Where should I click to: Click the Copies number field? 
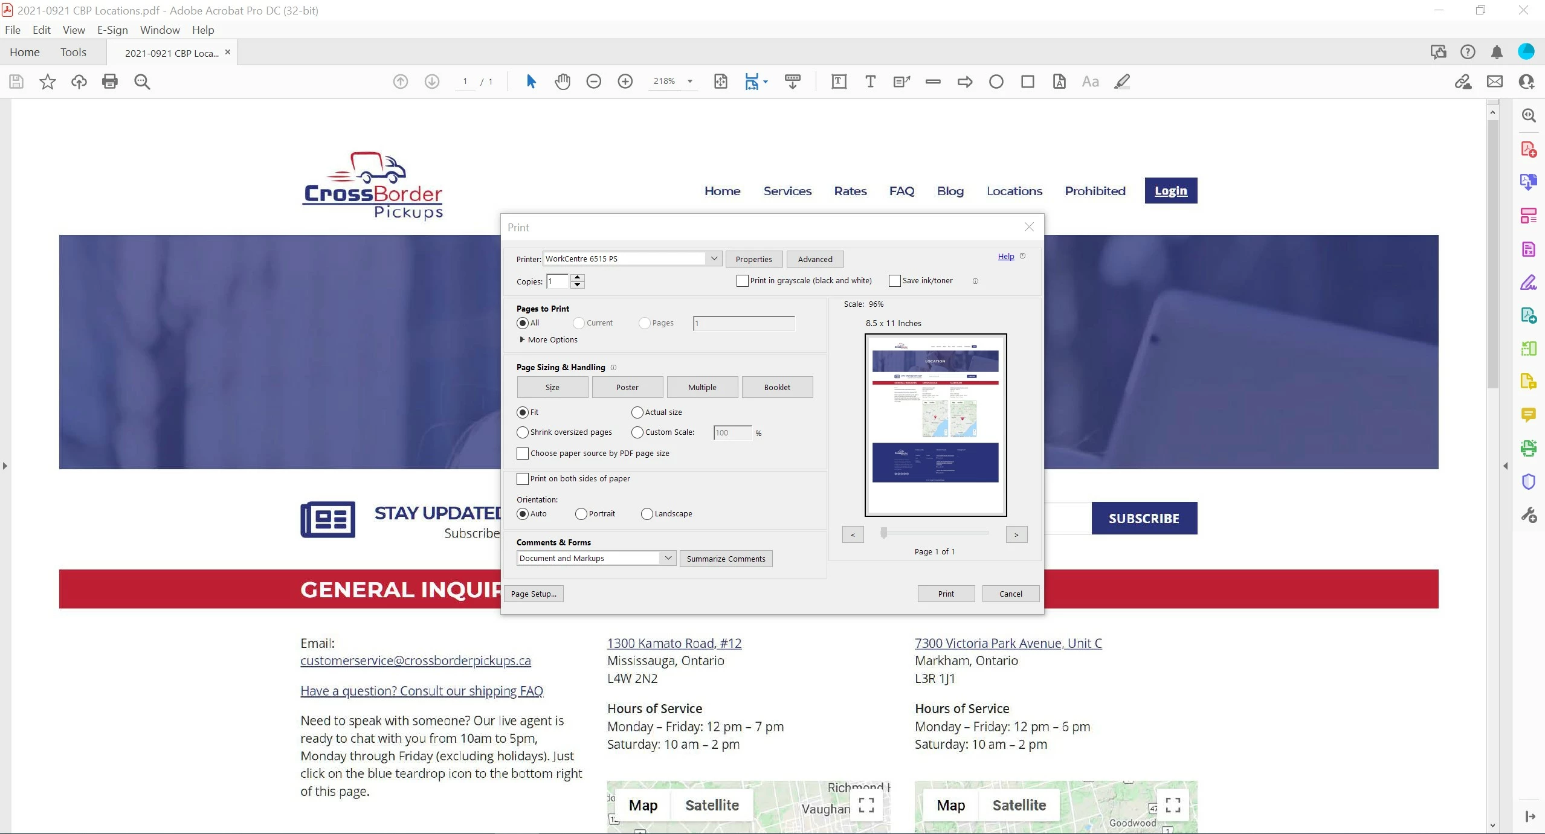[557, 281]
